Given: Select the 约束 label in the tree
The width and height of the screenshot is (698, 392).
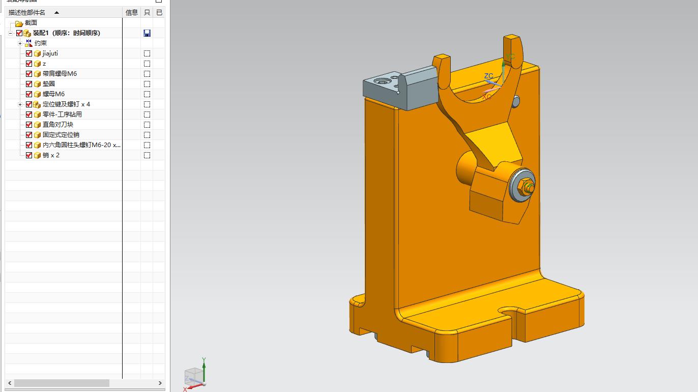Looking at the screenshot, I should 41,43.
